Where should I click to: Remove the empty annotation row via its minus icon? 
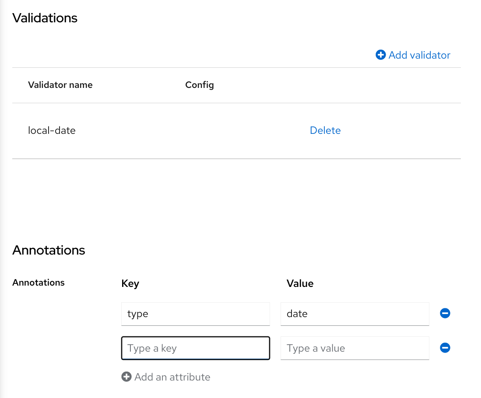click(x=445, y=348)
